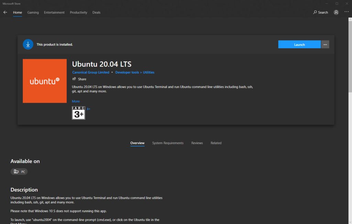The height and width of the screenshot is (224, 352).
Task: Open the Developer tools > Utilities category link
Action: pos(135,72)
